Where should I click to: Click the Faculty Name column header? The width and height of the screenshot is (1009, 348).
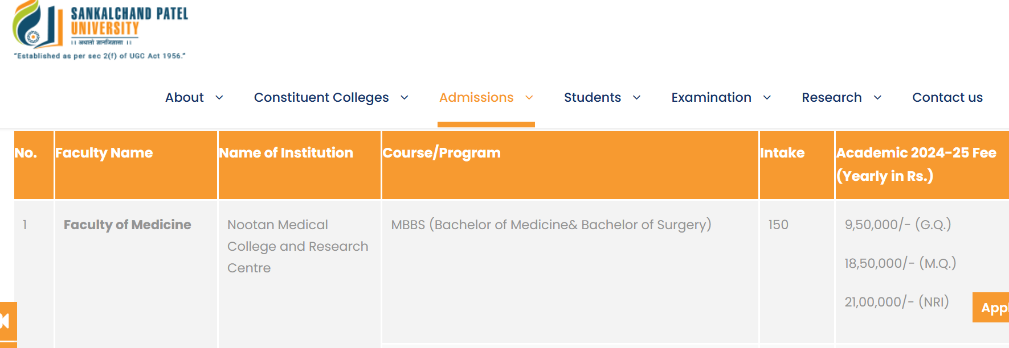[104, 152]
